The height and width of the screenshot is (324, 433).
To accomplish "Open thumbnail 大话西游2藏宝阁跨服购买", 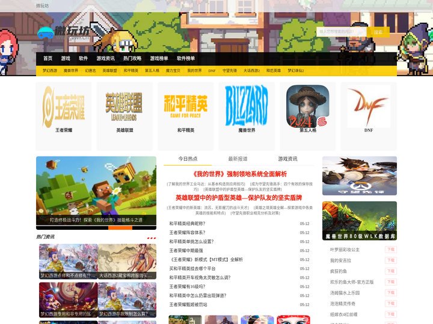I will click(127, 262).
